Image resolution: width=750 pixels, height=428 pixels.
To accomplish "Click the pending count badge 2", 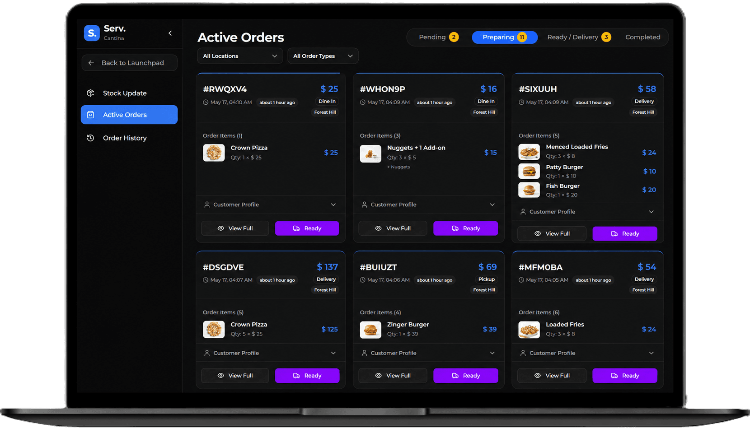I will [x=454, y=37].
